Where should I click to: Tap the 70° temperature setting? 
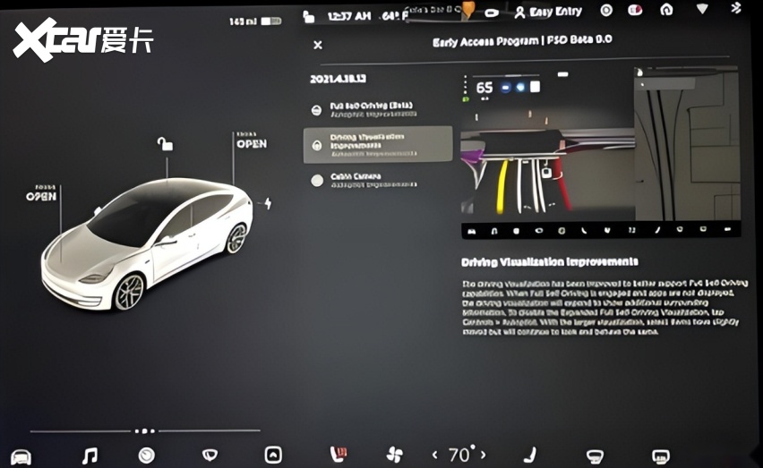pyautogui.click(x=459, y=455)
